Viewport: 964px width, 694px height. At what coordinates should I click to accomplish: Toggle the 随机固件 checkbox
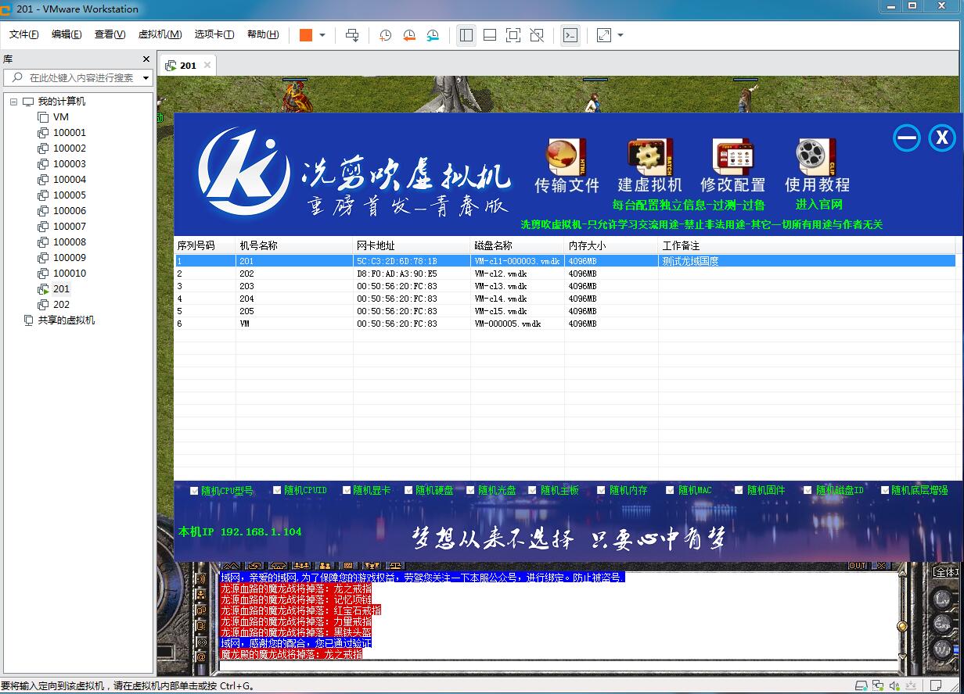point(739,491)
